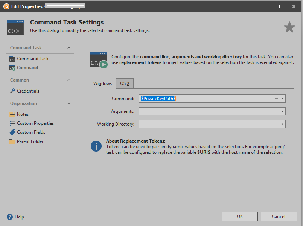The width and height of the screenshot is (303, 226).
Task: Collapse the Command Task section
Action: [69, 48]
